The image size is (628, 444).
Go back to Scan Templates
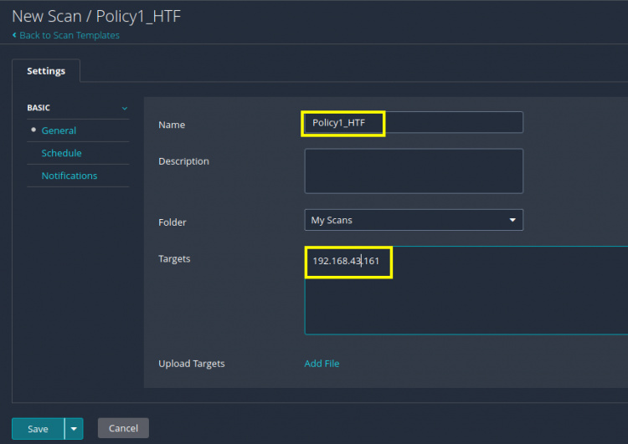[69, 35]
